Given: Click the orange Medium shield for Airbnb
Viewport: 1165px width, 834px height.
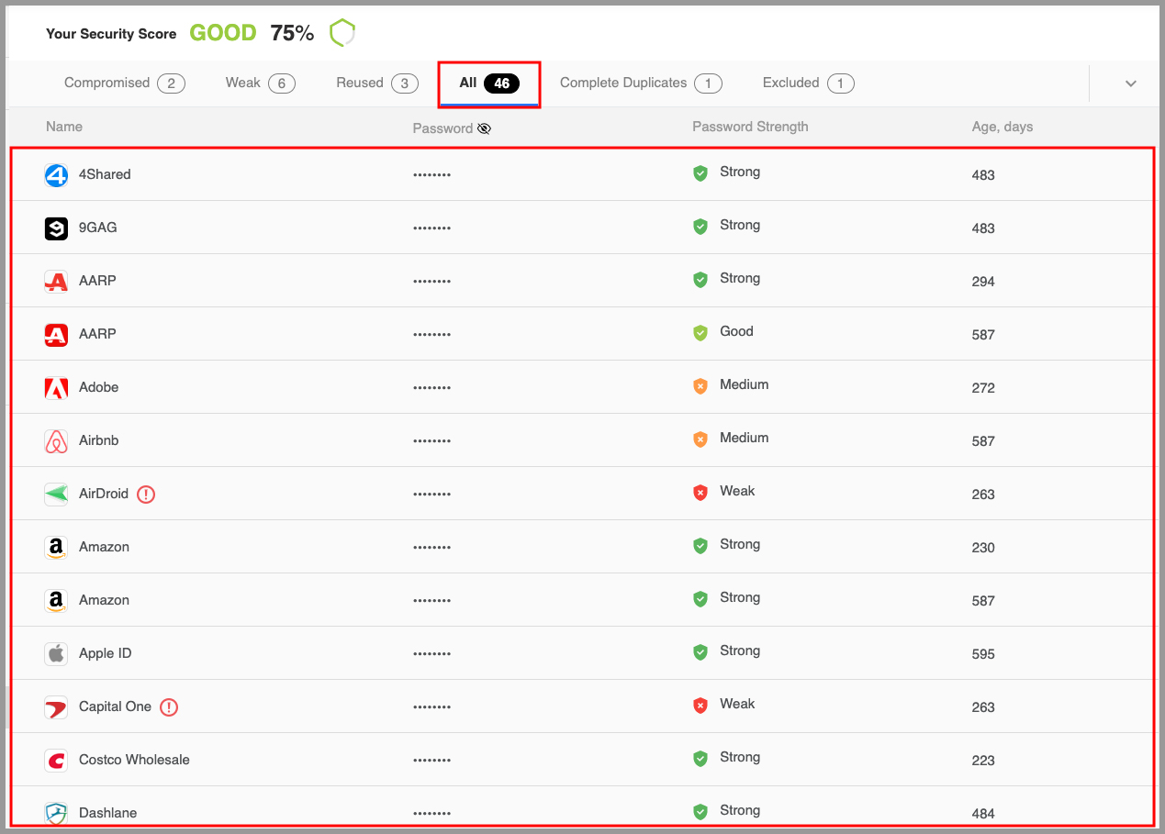Looking at the screenshot, I should click(x=700, y=439).
